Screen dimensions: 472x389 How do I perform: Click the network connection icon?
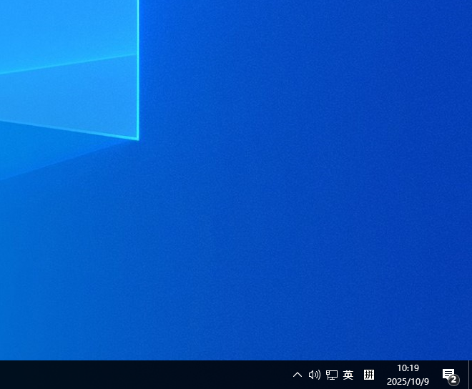[332, 375]
